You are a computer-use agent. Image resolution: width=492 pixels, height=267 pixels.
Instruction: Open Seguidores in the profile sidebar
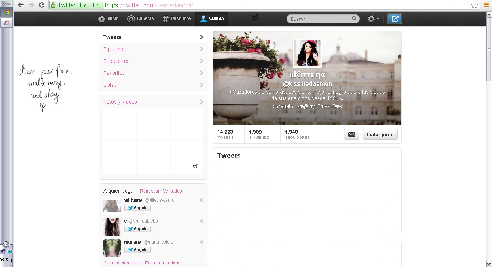coord(153,61)
